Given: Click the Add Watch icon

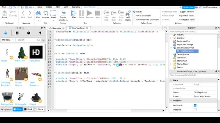Looking at the screenshot, I should pos(128,13).
